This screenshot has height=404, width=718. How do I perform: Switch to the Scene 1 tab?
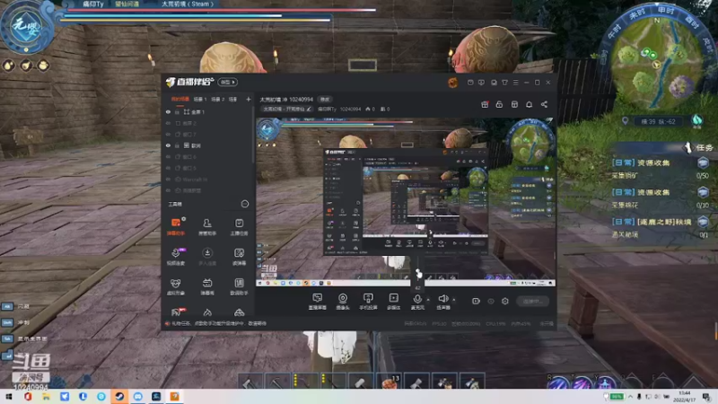point(200,99)
